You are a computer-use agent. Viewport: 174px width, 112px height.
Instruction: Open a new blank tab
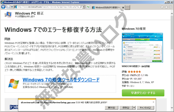point(128,8)
